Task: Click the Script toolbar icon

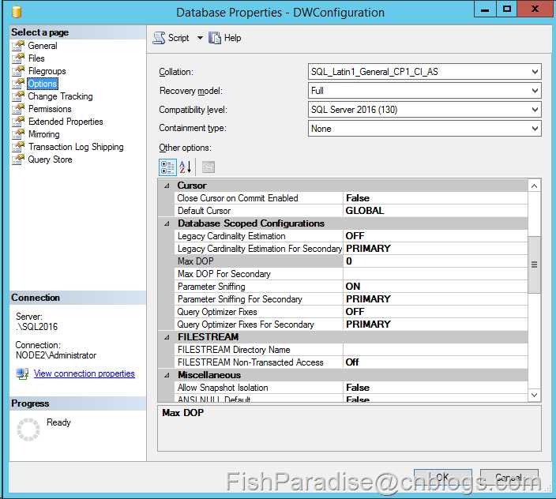Action: [159, 38]
